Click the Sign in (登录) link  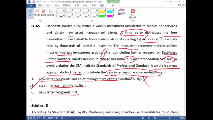179,6
